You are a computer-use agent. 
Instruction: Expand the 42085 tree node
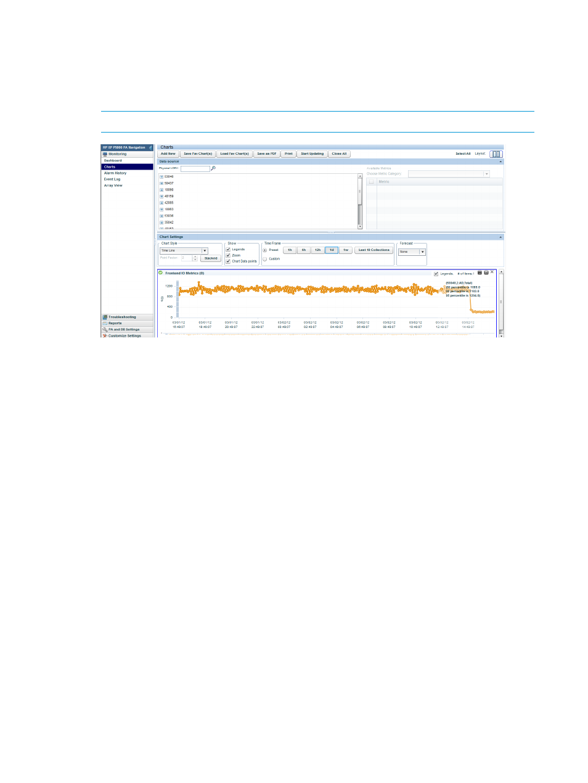click(x=161, y=203)
